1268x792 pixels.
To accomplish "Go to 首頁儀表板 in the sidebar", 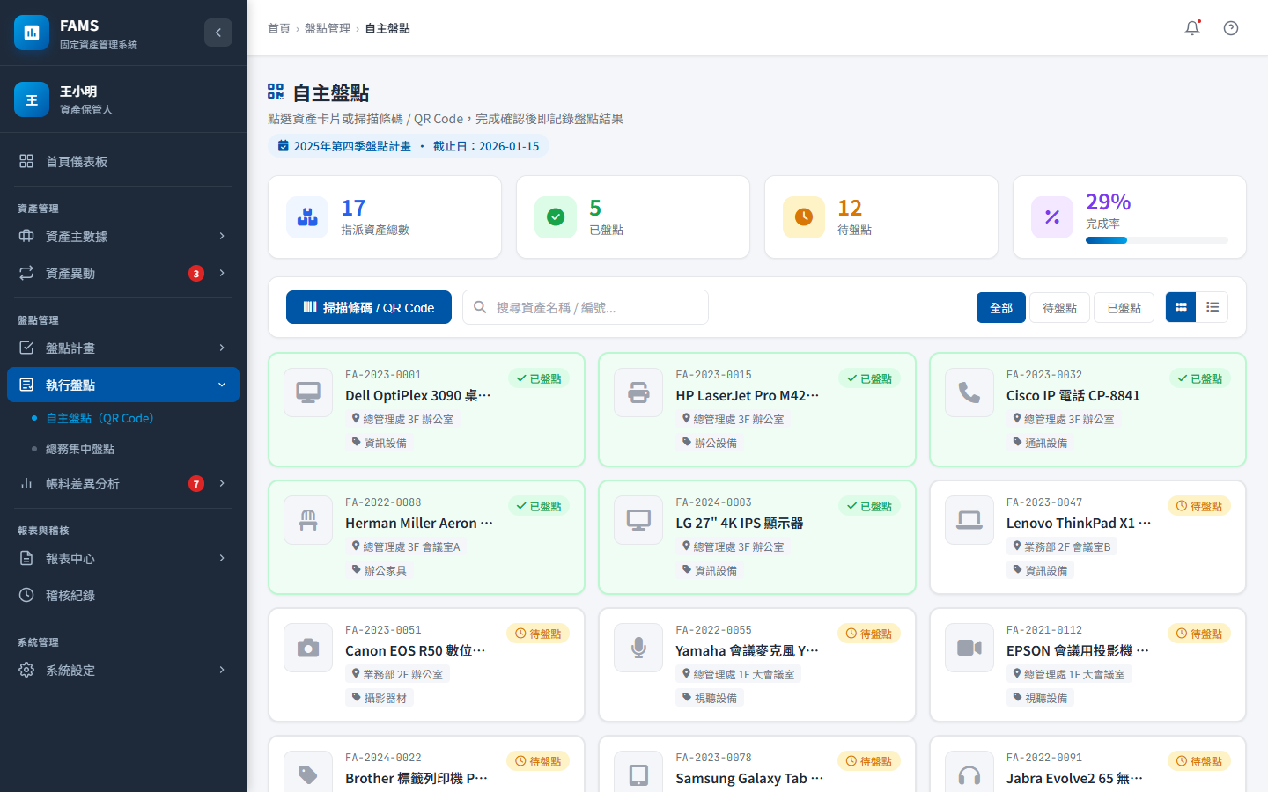I will pyautogui.click(x=77, y=161).
